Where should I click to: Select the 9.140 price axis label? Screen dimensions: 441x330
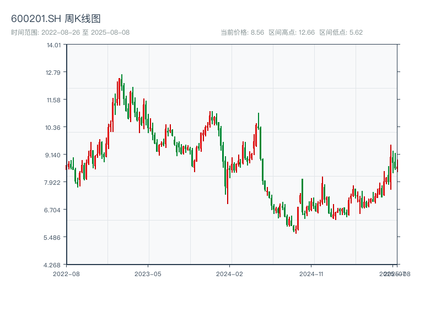tap(53, 155)
